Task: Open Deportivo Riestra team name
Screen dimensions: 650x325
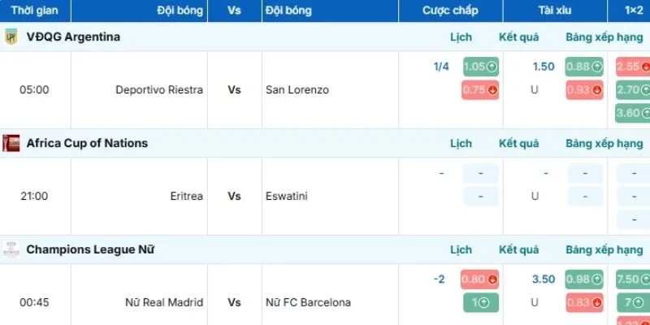Action: 159,90
